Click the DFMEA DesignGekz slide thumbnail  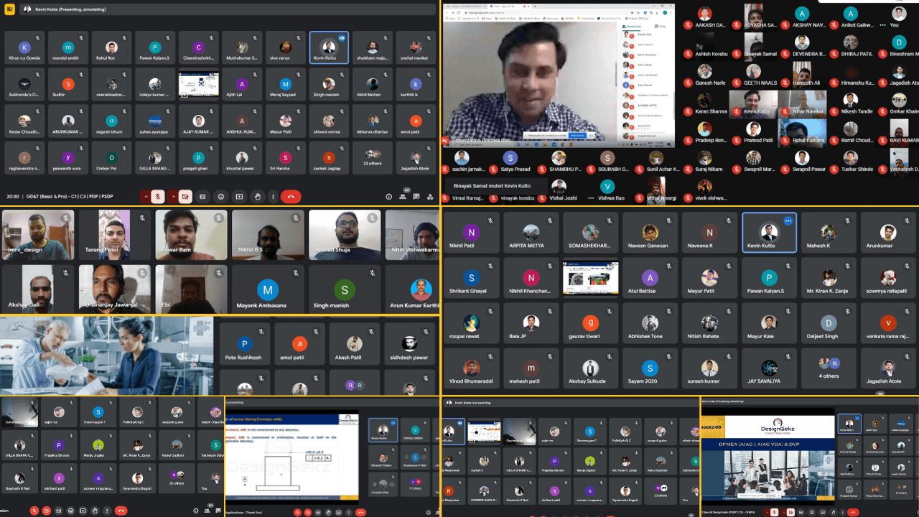pos(769,457)
